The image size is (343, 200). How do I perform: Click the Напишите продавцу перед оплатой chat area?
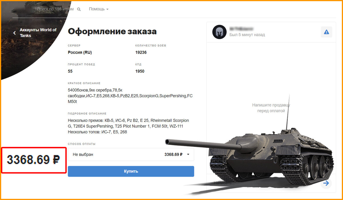pos(271,108)
